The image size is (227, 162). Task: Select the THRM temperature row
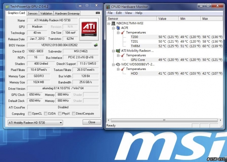[176, 46]
